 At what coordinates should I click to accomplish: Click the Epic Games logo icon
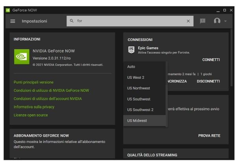tap(131, 50)
